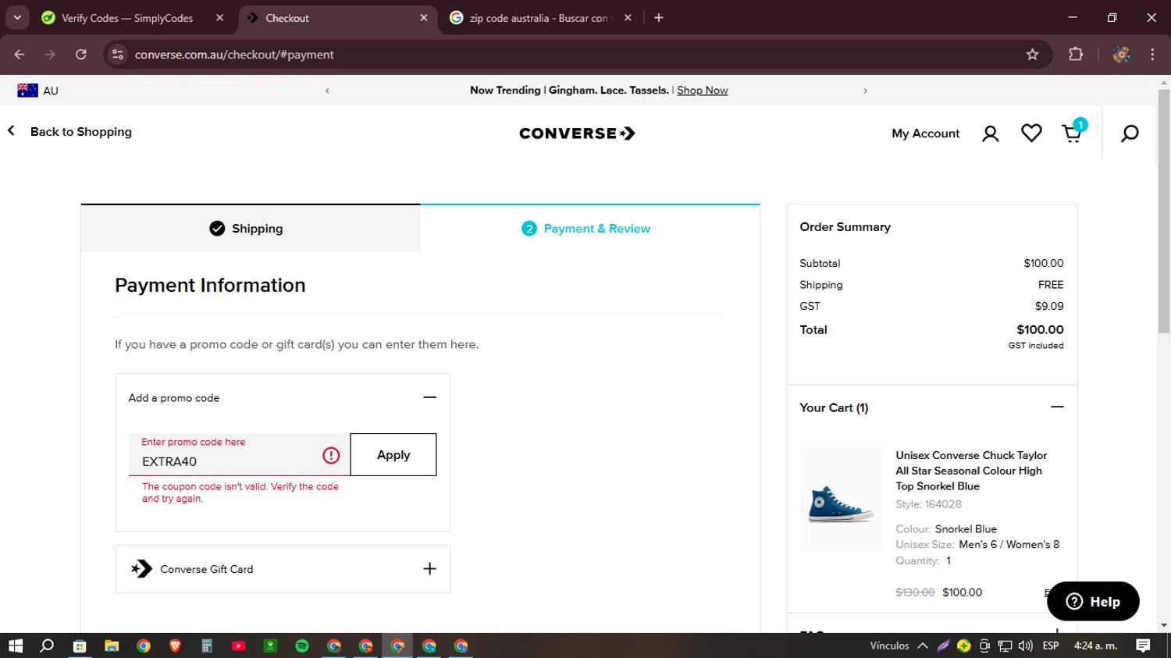
Task: Open a new browser tab
Action: tap(659, 18)
